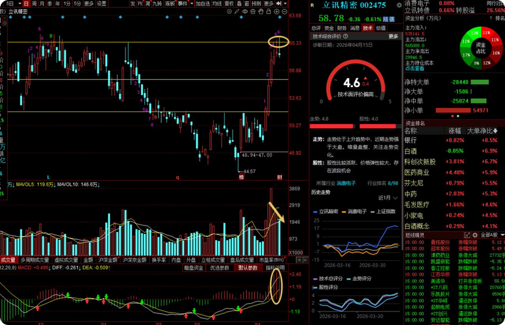This screenshot has height=325, width=505.
Task: Open the 总评 analysis tab
Action: pyautogui.click(x=316, y=28)
